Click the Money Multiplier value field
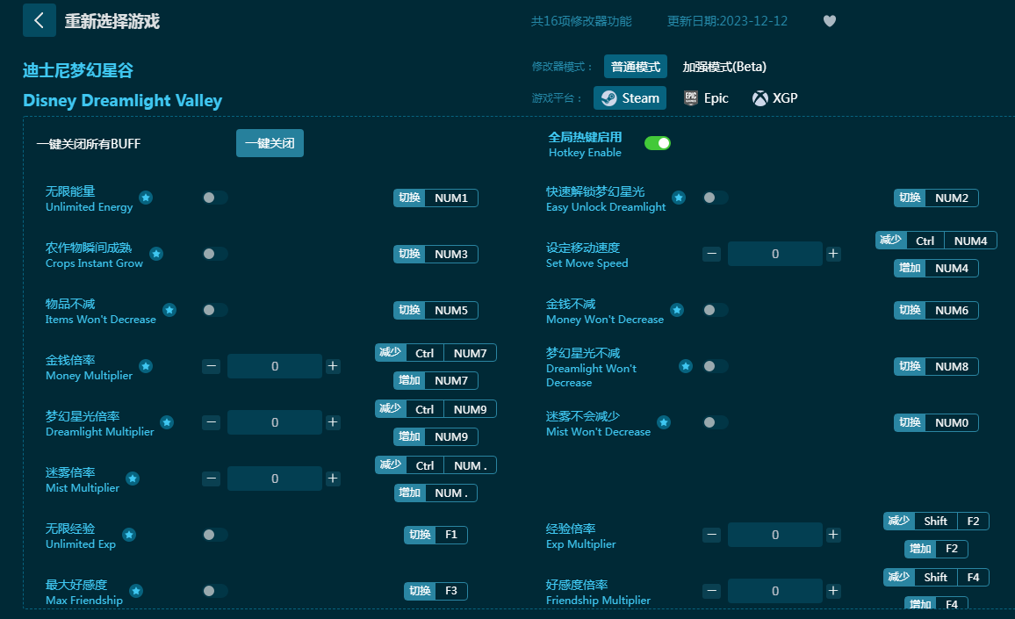This screenshot has width=1015, height=619. coord(275,366)
